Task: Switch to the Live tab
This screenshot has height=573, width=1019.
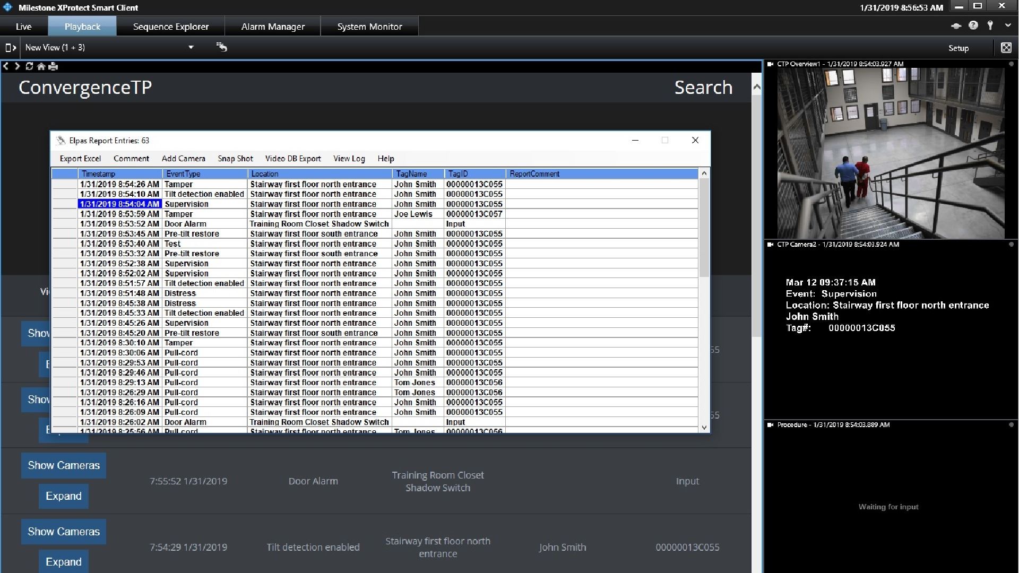Action: [24, 27]
